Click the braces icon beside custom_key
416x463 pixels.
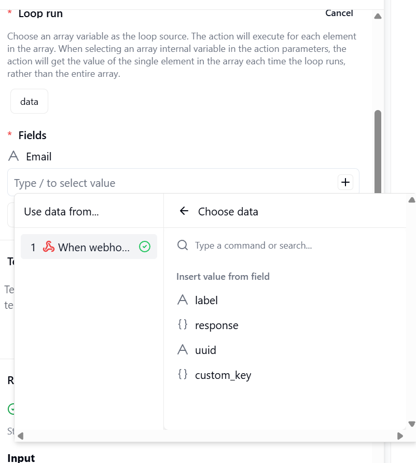pos(183,374)
